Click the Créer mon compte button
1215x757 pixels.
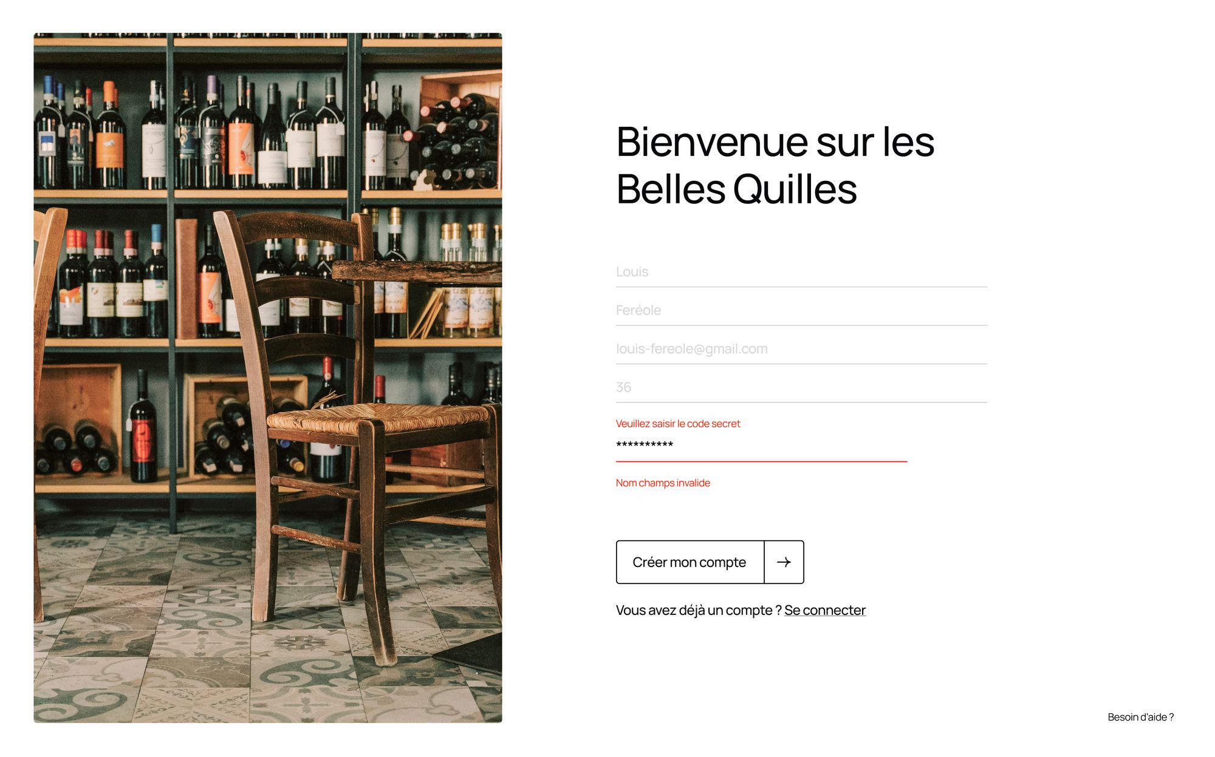point(710,562)
